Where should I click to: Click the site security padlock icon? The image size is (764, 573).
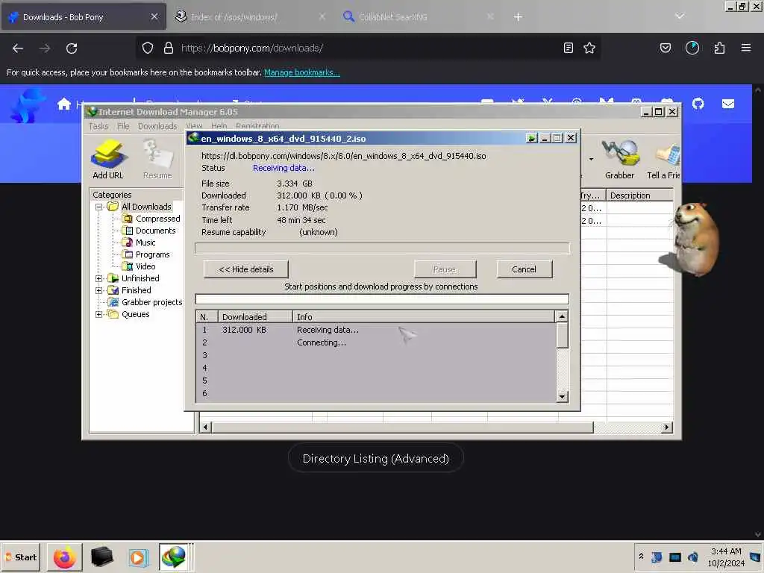coord(169,48)
